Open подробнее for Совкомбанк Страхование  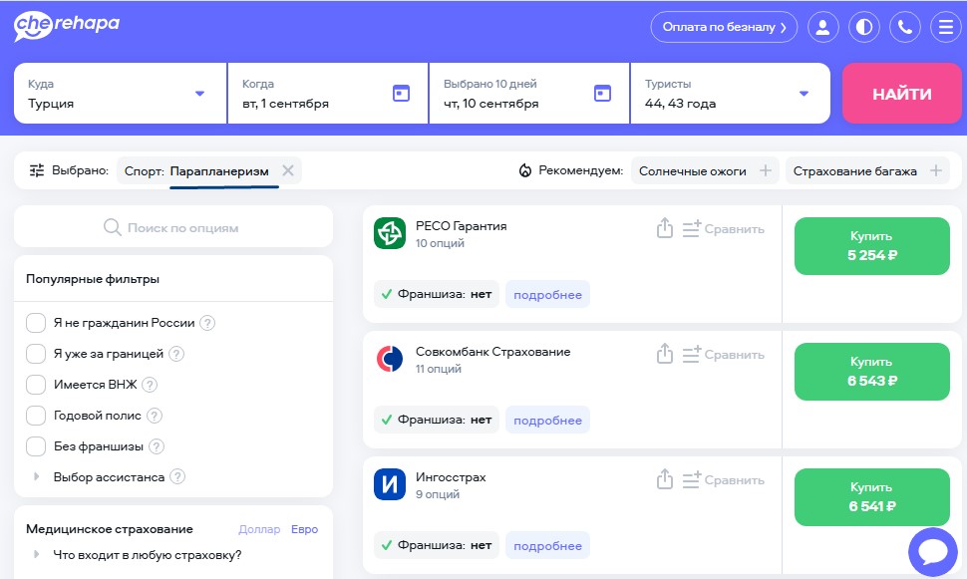tap(547, 420)
